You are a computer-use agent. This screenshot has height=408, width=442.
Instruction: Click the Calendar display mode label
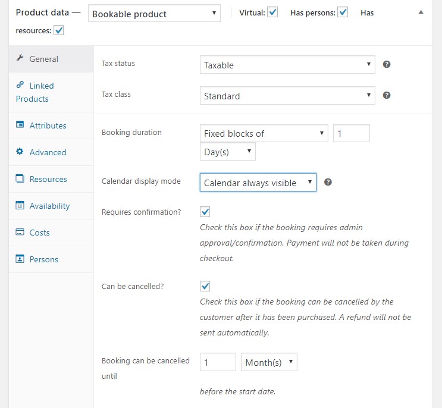coord(141,181)
